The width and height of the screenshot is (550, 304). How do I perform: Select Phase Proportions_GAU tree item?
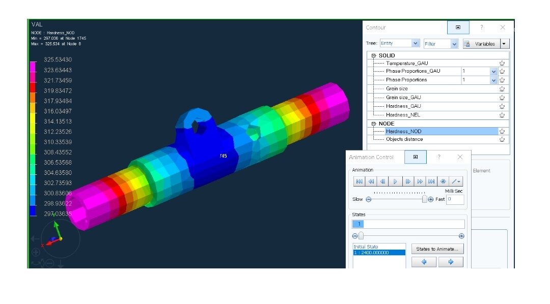(x=413, y=71)
